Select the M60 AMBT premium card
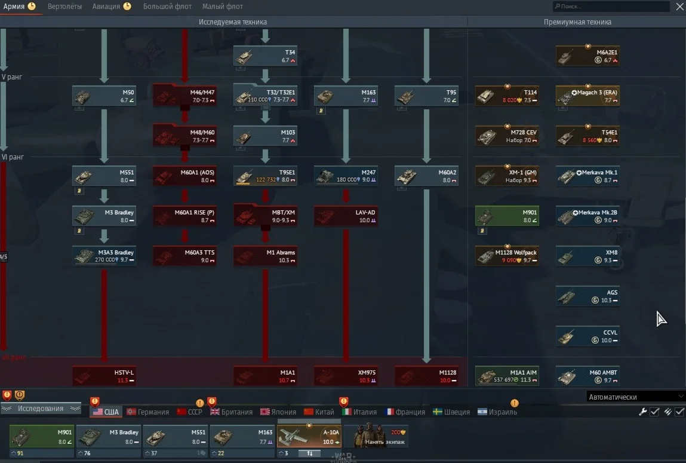This screenshot has height=463, width=686. [587, 376]
